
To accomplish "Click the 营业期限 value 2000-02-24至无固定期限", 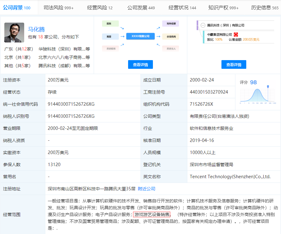I will tap(73, 128).
